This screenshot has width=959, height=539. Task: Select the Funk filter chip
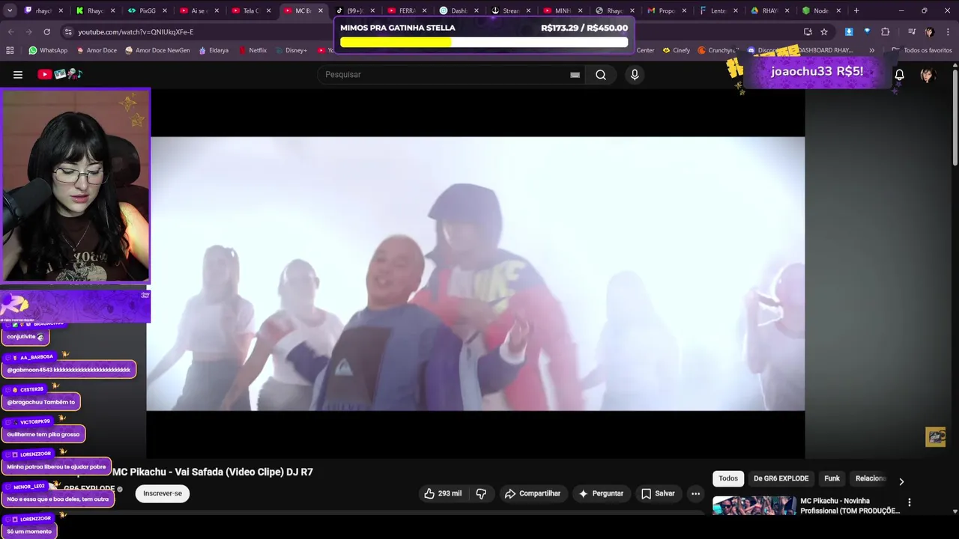click(832, 478)
